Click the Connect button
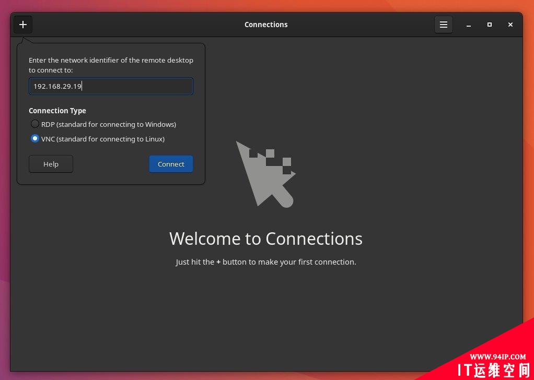The image size is (534, 380). (x=171, y=164)
